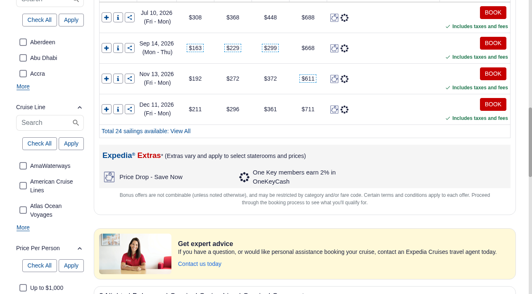Check the AmaWaterways cruise line
The image size is (532, 294).
(x=23, y=166)
